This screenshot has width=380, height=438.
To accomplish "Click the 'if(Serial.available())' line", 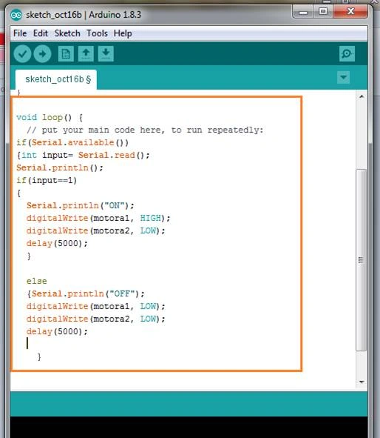I will coord(72,142).
